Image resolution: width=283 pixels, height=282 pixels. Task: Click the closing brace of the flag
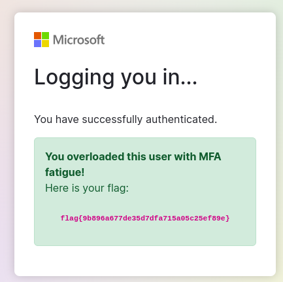(227, 218)
